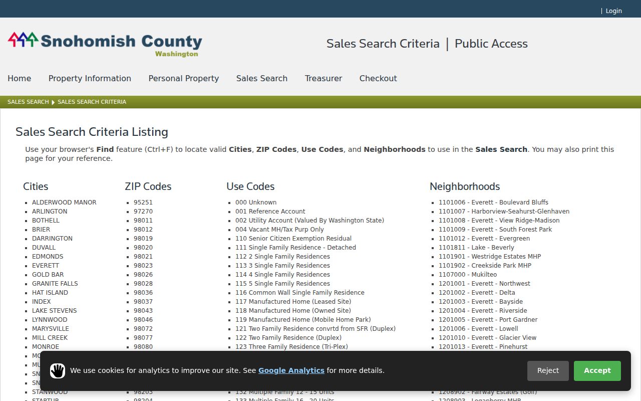The width and height of the screenshot is (641, 401).
Task: Click use code 116 Common Wall Single Family Residence
Action: point(300,293)
